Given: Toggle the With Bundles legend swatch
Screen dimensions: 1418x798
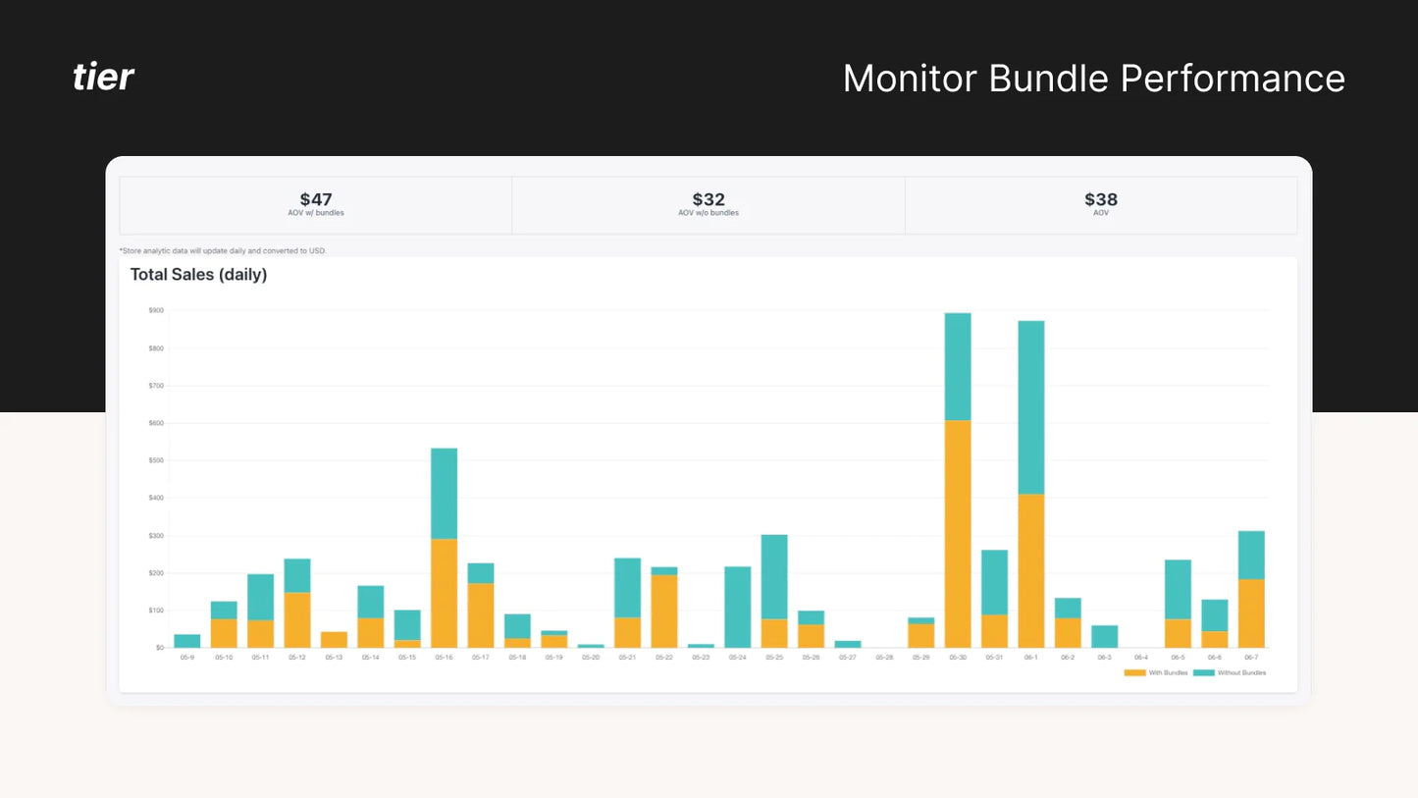Looking at the screenshot, I should point(1134,672).
